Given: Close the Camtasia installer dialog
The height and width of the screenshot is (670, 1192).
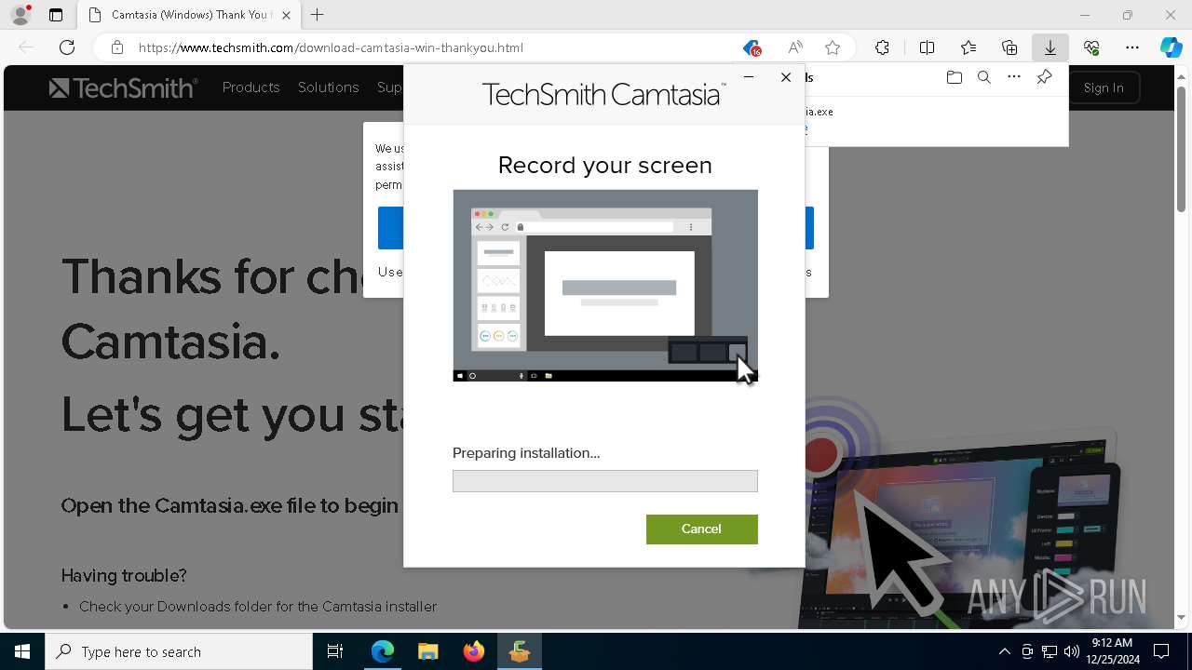Looking at the screenshot, I should (x=786, y=77).
